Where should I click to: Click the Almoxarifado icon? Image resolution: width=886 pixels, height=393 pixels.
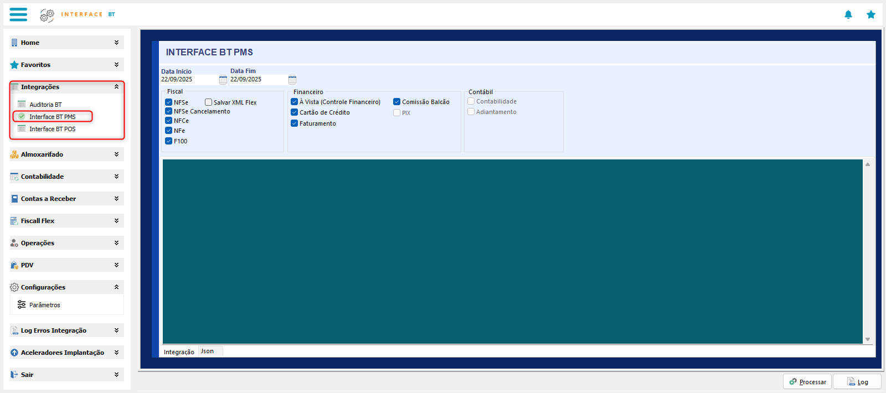tap(14, 154)
